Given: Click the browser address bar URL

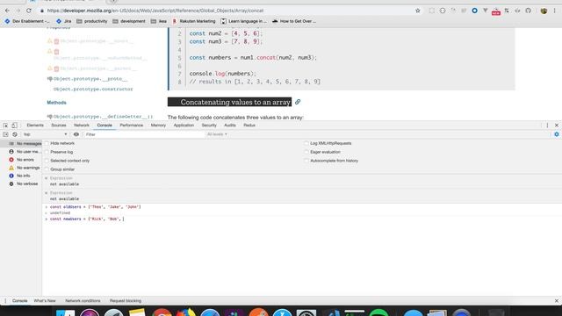Looking at the screenshot, I should click(155, 11).
